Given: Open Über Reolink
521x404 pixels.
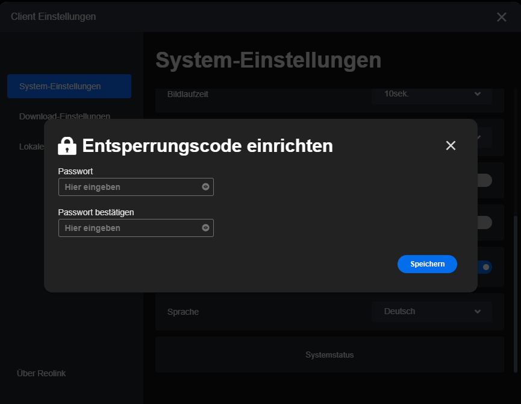Looking at the screenshot, I should 41,373.
